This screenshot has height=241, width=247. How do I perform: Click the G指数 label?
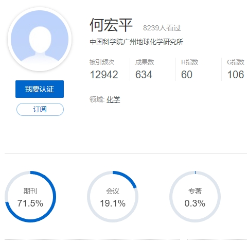coord(236,62)
